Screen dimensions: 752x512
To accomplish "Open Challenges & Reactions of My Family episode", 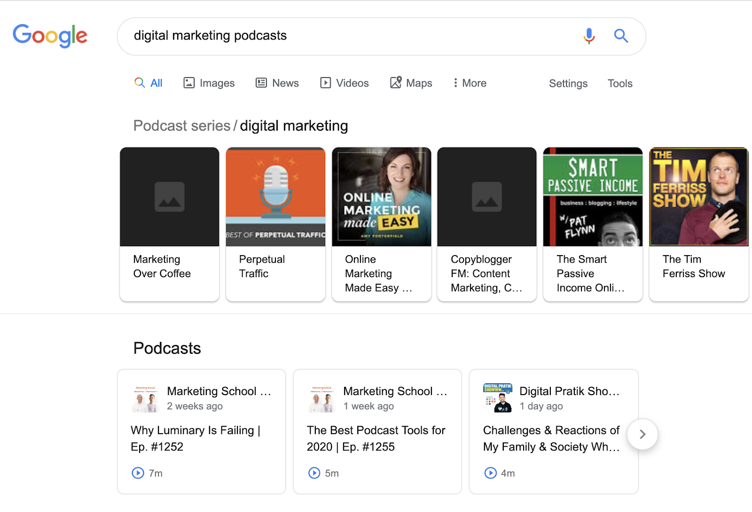I will click(551, 438).
